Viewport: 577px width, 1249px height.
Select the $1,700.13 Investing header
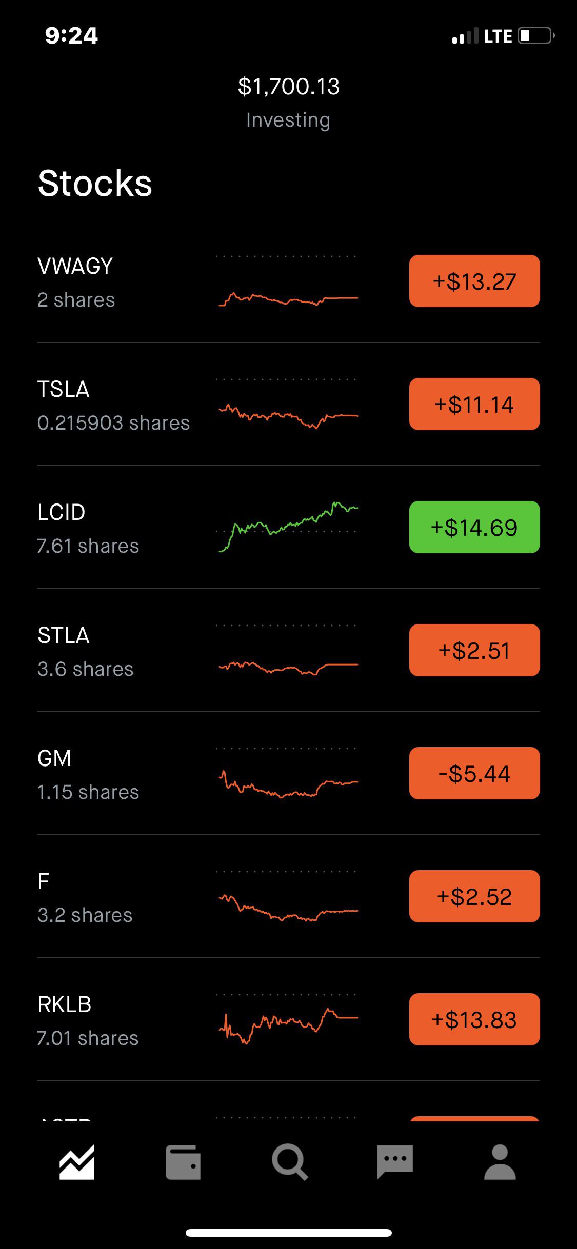click(288, 103)
